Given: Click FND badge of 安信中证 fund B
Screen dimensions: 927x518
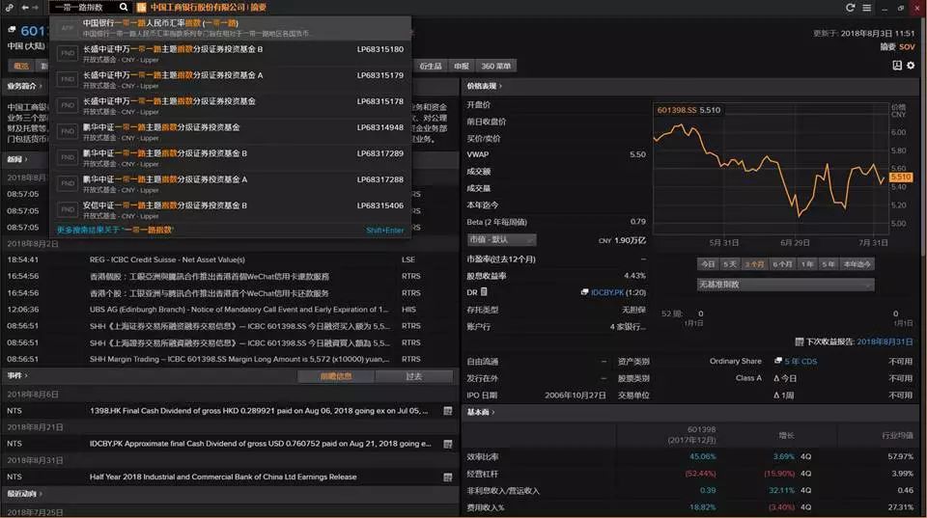Looking at the screenshot, I should (68, 209).
